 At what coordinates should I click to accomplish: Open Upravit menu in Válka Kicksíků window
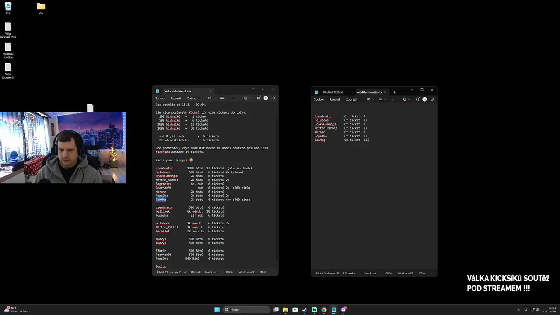click(176, 98)
